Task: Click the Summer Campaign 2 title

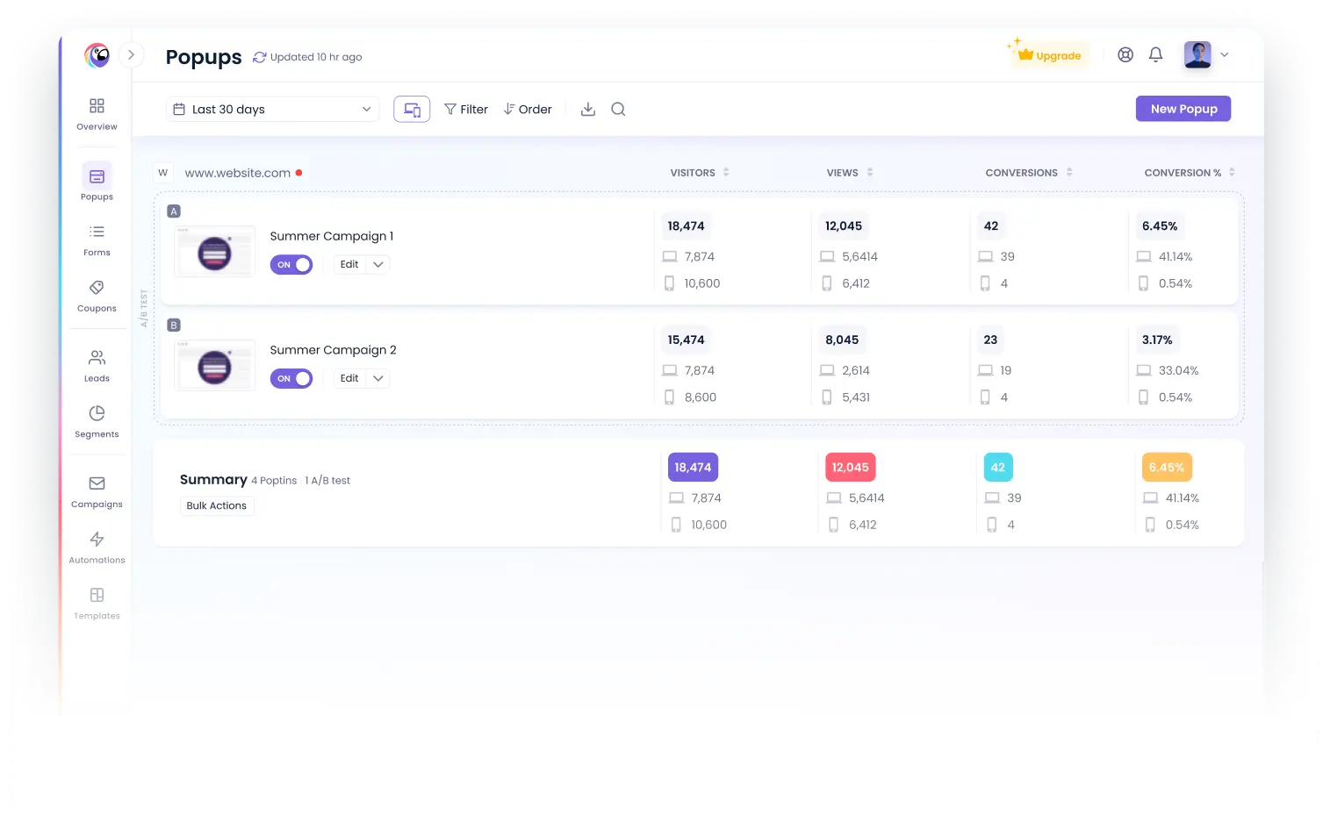Action: pos(333,350)
